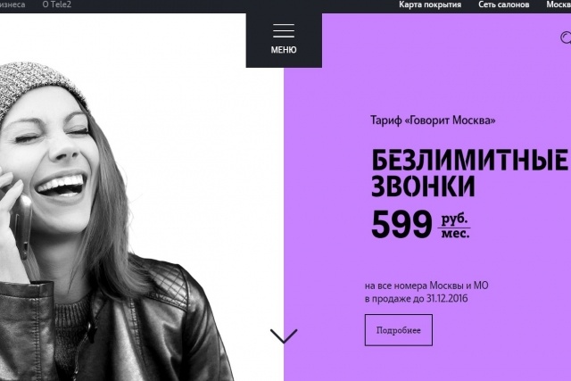Click the МЕНЮ text label
The height and width of the screenshot is (381, 571).
[x=284, y=50]
